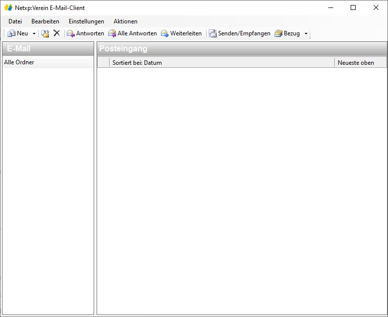The width and height of the screenshot is (388, 317).
Task: Reply using the Antworten button
Action: point(85,33)
